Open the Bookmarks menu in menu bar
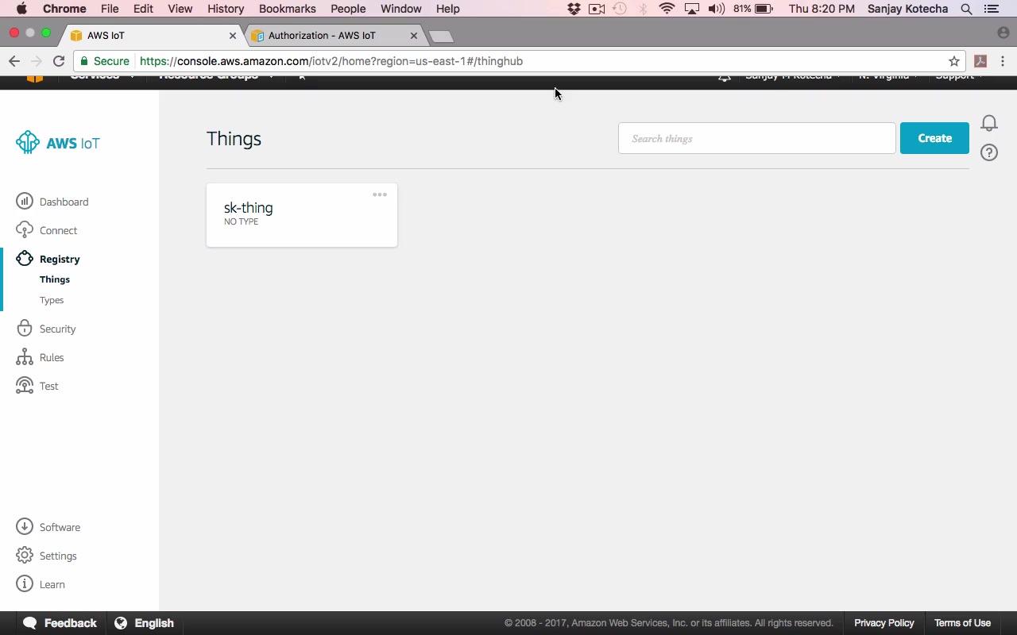This screenshot has width=1017, height=635. pos(287,9)
